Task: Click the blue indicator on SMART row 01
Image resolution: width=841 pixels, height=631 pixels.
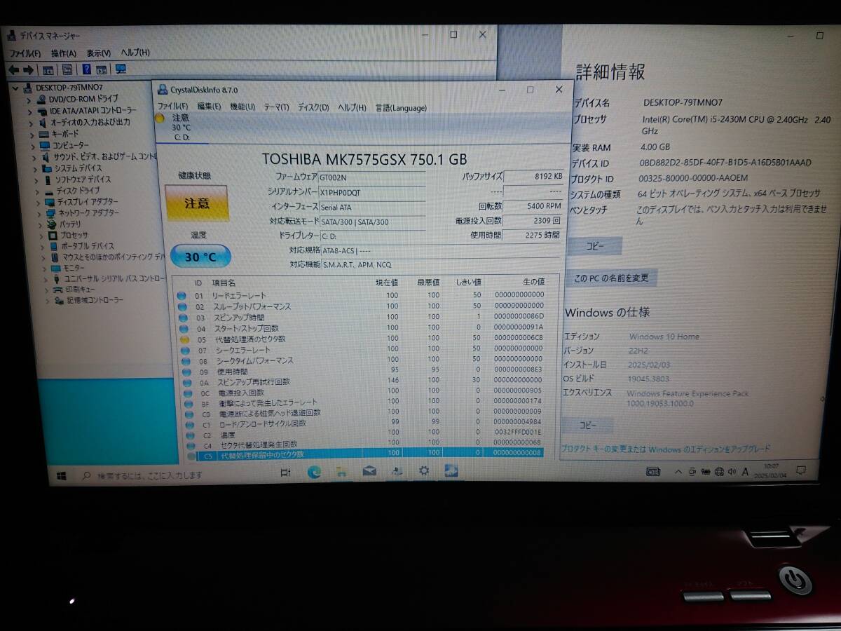Action: tap(182, 296)
